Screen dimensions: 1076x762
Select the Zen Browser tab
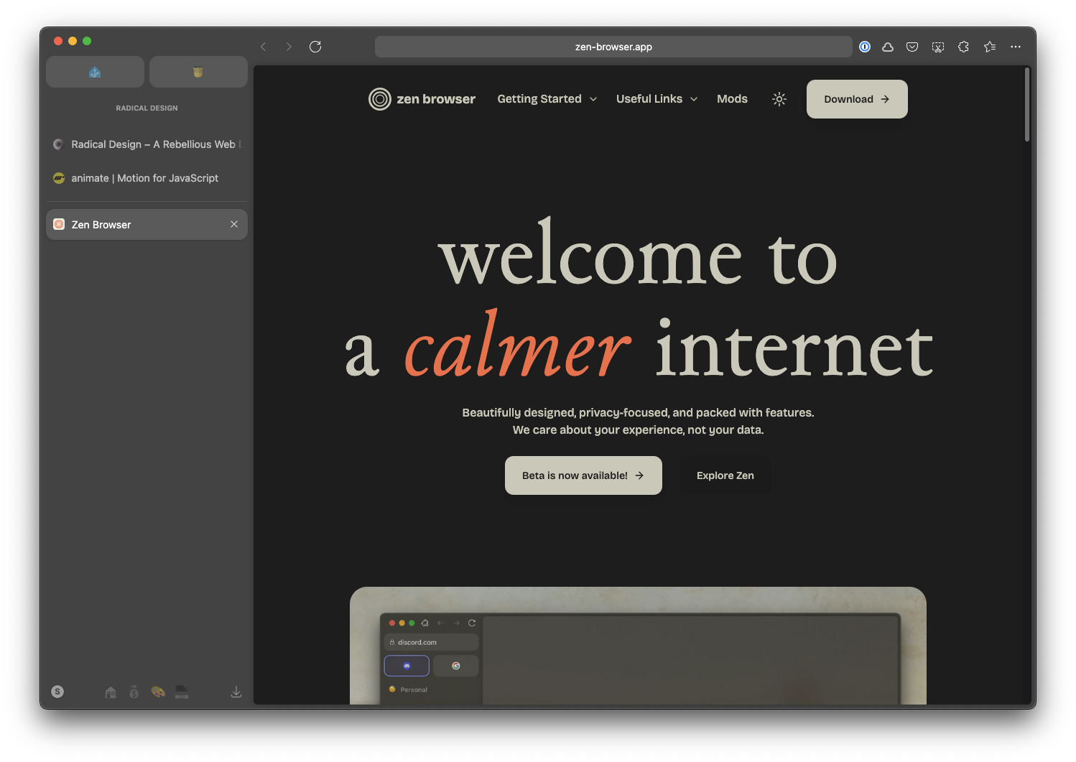pyautogui.click(x=147, y=225)
